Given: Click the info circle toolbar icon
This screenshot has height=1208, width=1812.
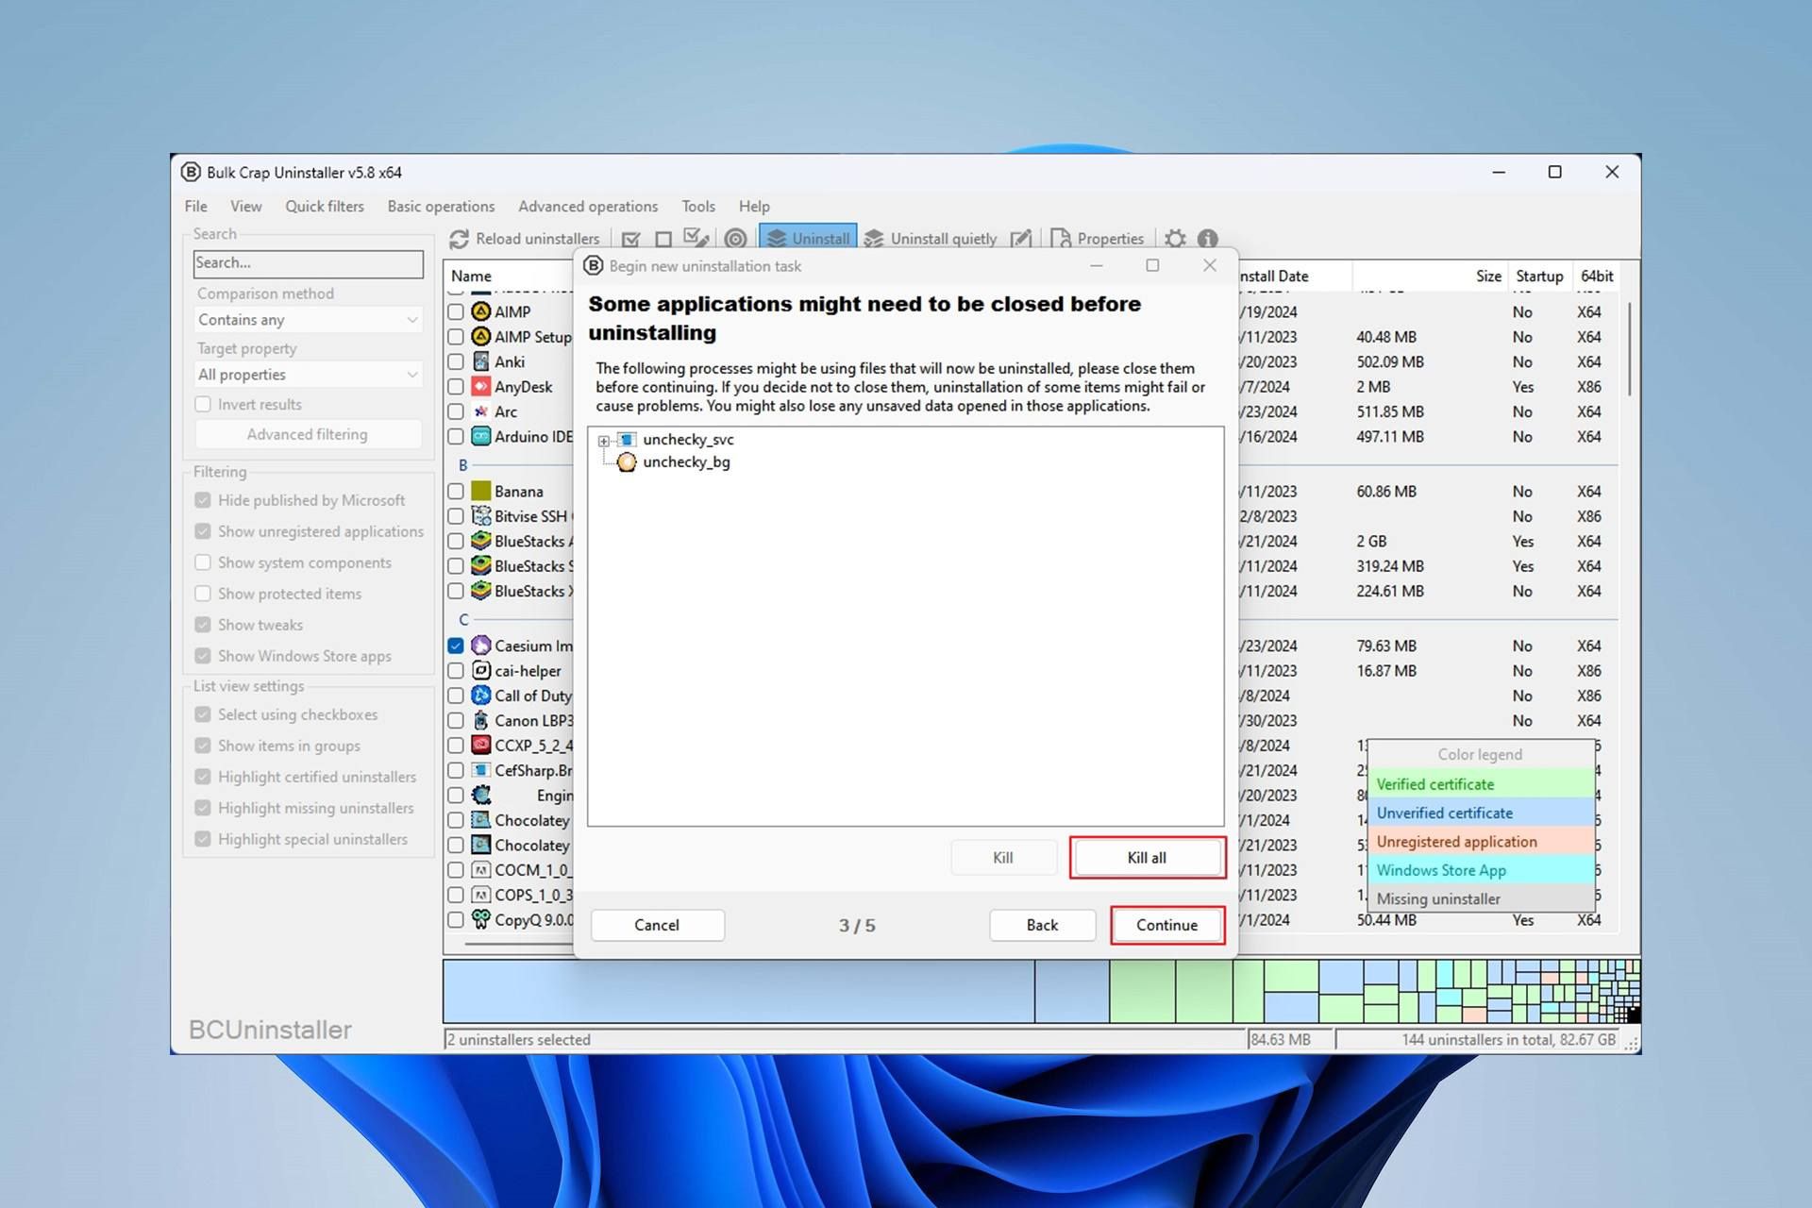Looking at the screenshot, I should coord(1208,239).
